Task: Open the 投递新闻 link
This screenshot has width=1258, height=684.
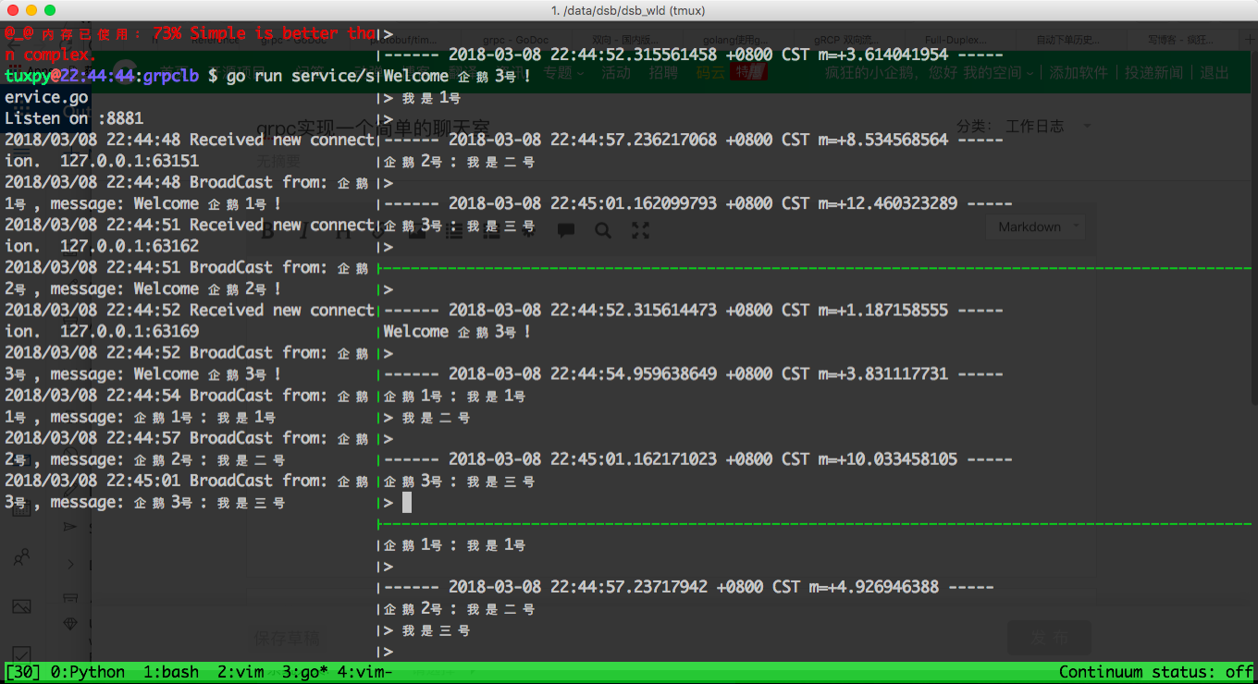Action: [1153, 73]
